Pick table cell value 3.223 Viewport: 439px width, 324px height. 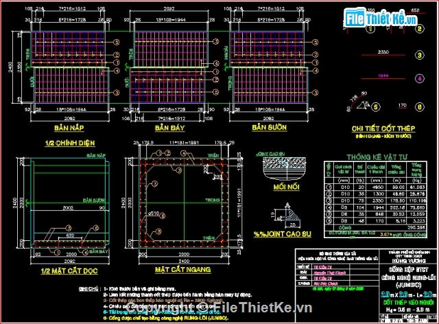coord(418,221)
